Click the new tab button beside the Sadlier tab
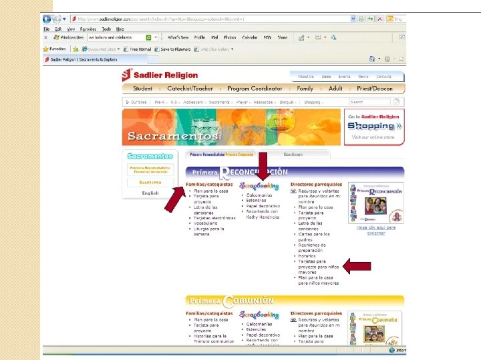The height and width of the screenshot is (360, 481). (x=153, y=60)
